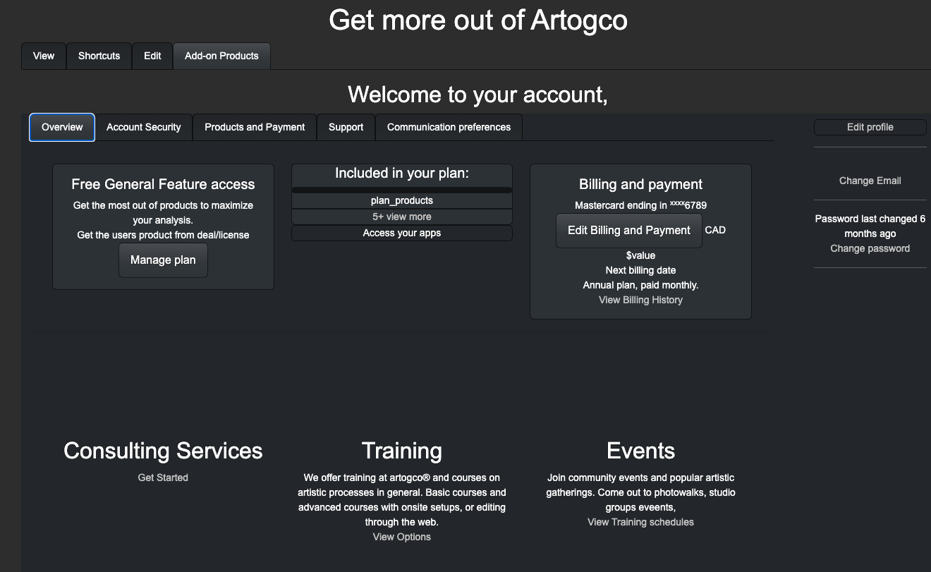The width and height of the screenshot is (931, 572).
Task: Expand 5+ view more products
Action: (402, 217)
